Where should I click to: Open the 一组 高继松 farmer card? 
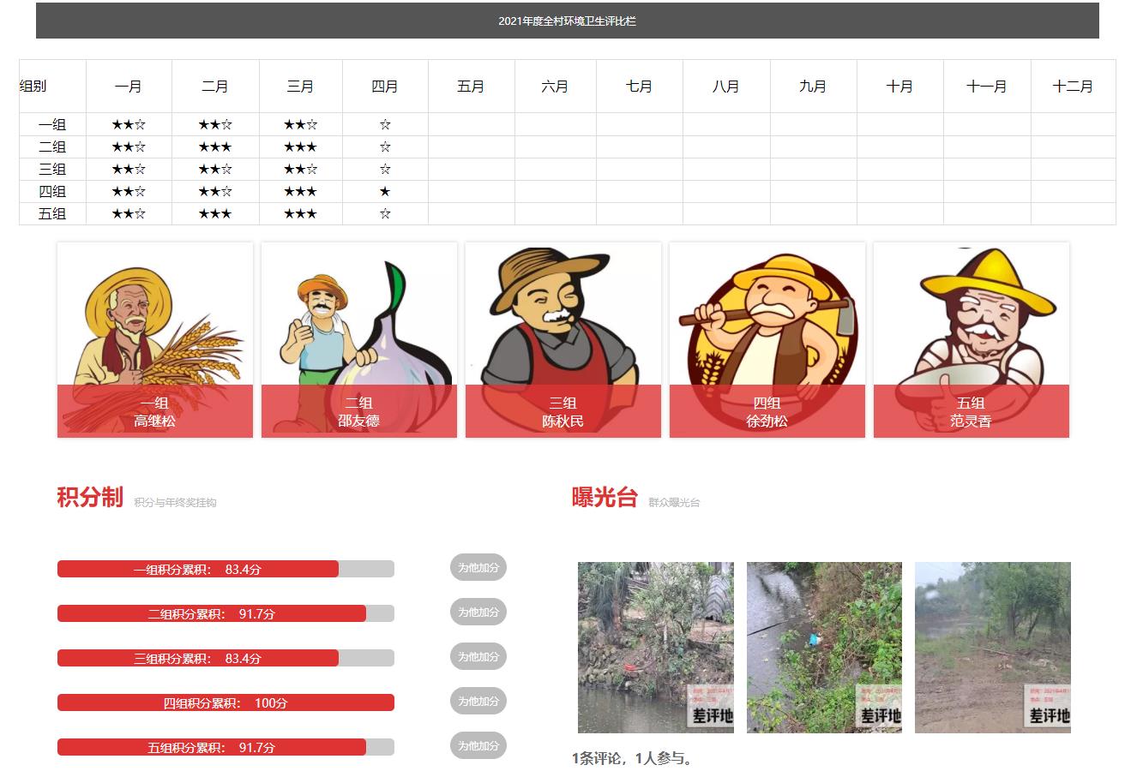click(155, 340)
